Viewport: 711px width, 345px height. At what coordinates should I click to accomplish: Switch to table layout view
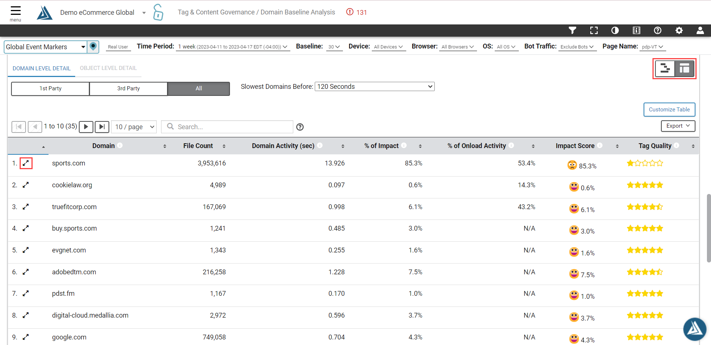coord(684,68)
